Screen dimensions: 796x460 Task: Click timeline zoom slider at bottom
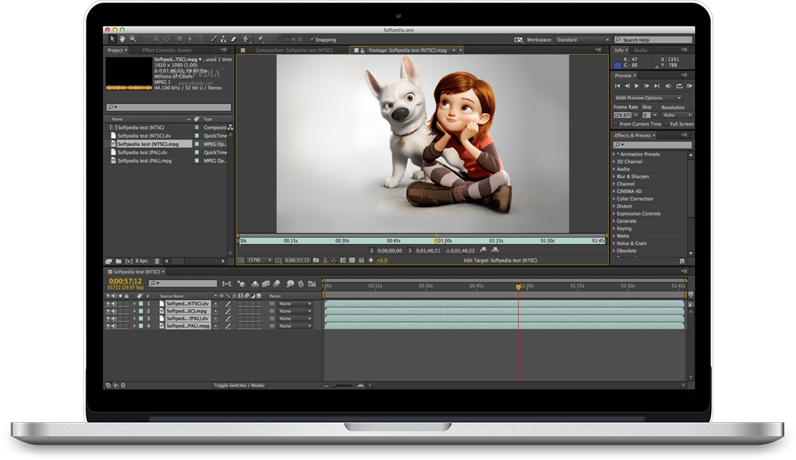click(x=343, y=386)
